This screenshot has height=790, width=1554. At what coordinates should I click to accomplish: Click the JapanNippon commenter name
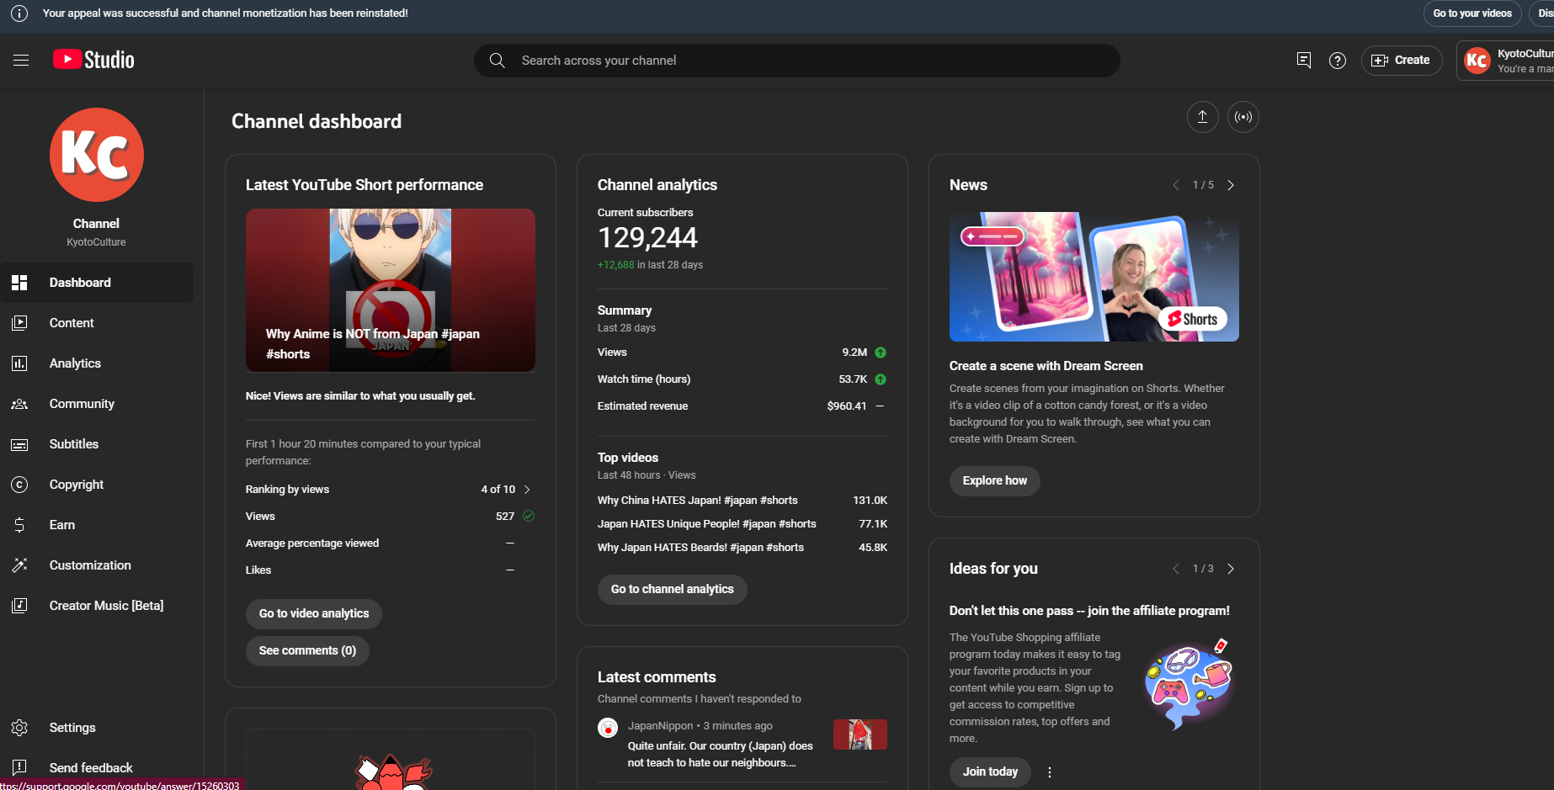click(661, 726)
